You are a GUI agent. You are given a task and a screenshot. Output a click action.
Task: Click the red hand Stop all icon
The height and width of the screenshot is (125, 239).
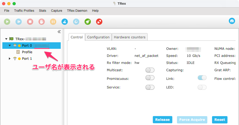click(x=42, y=22)
